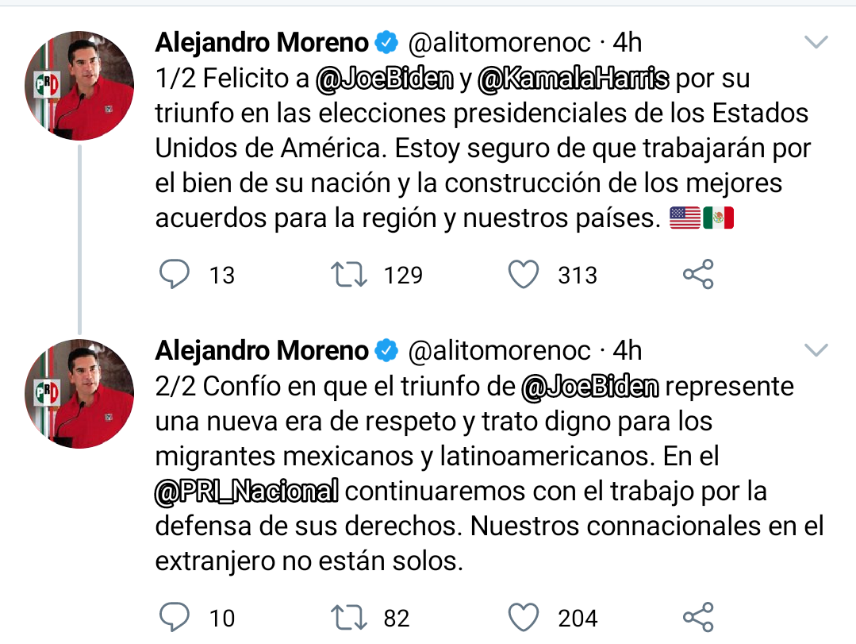Screen dimensions: 856x644
Task: Reply to the first tweet (1/2)
Action: click(175, 275)
